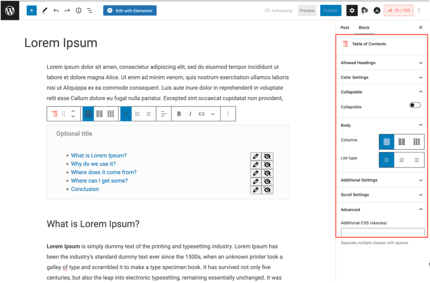Open the document Details icon in the toolbar
Viewport: 430px width, 283px height.
click(x=78, y=10)
